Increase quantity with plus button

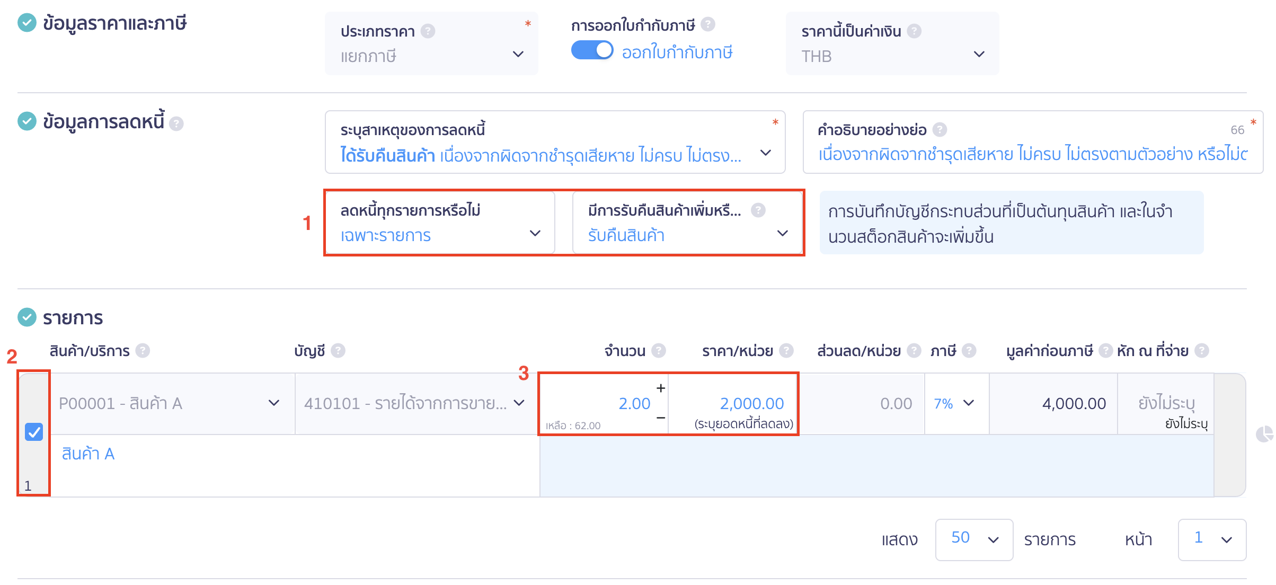click(x=661, y=388)
